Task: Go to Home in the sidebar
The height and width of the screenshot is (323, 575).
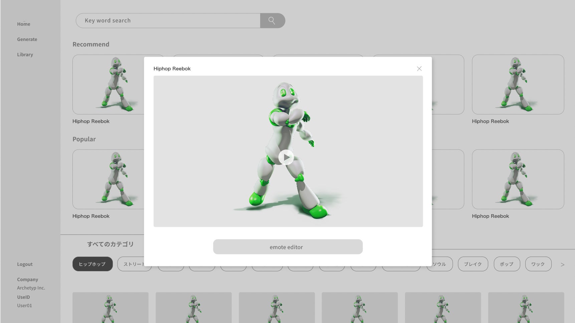Action: click(24, 24)
